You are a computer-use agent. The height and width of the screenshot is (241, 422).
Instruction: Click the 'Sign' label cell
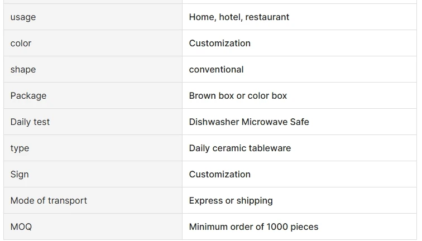(20, 175)
